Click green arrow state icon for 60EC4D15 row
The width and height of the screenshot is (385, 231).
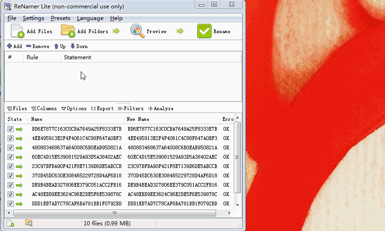(19, 157)
